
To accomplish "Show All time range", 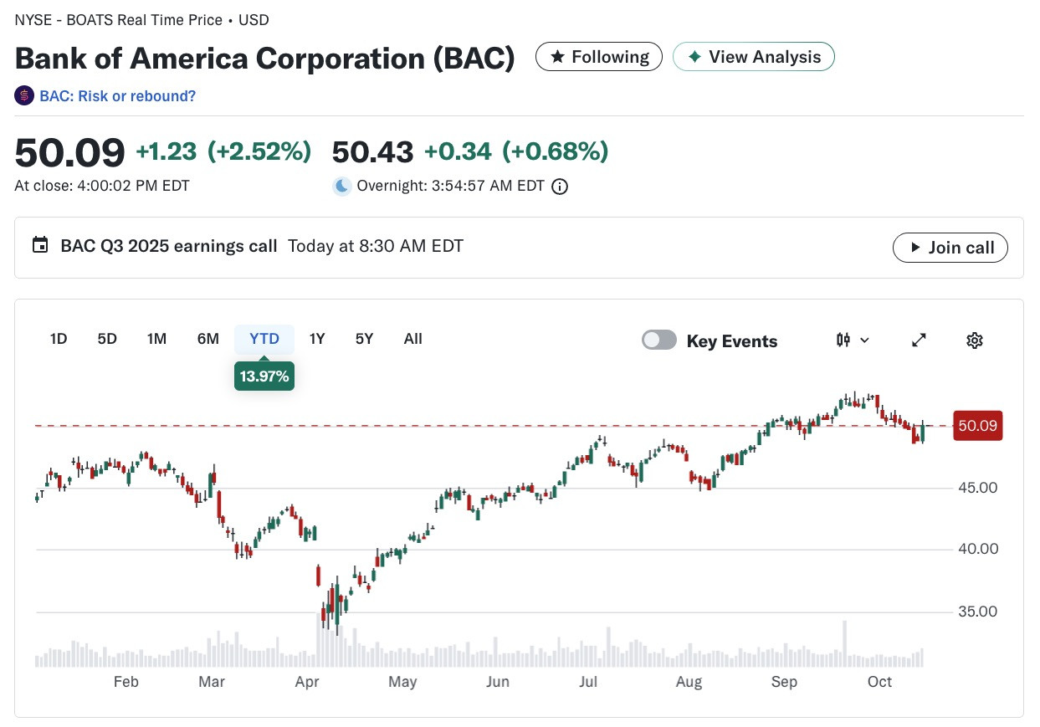I will [x=413, y=339].
